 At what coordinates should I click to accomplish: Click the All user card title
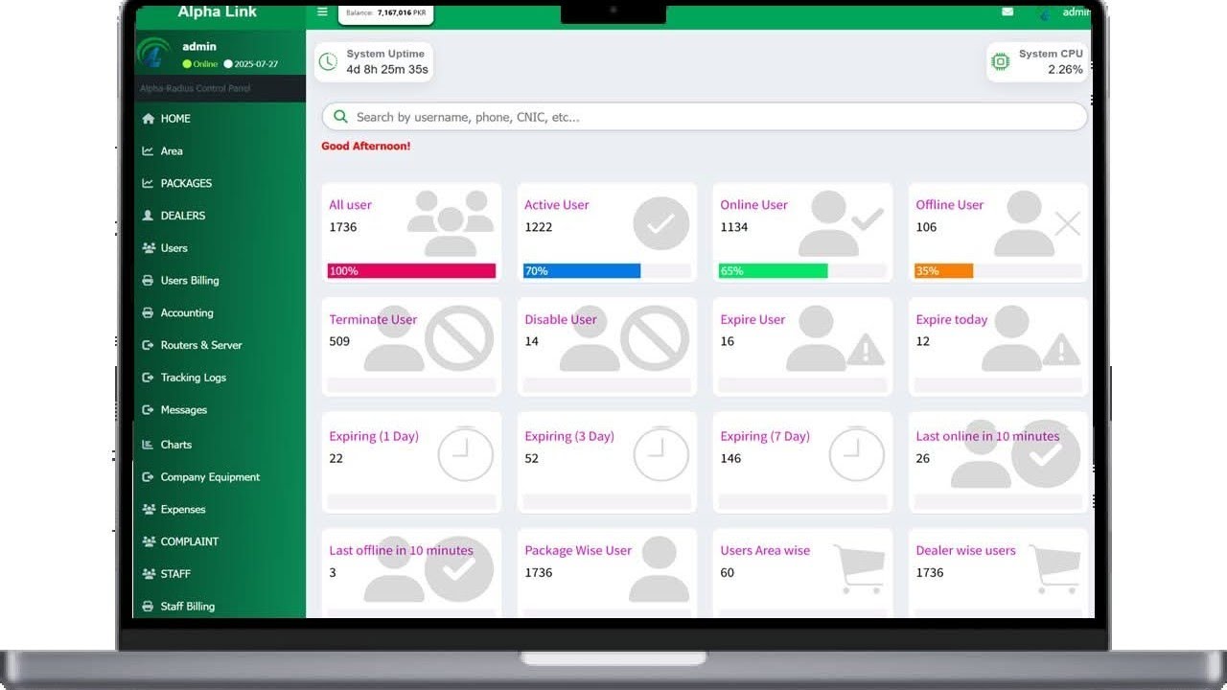[x=350, y=205]
